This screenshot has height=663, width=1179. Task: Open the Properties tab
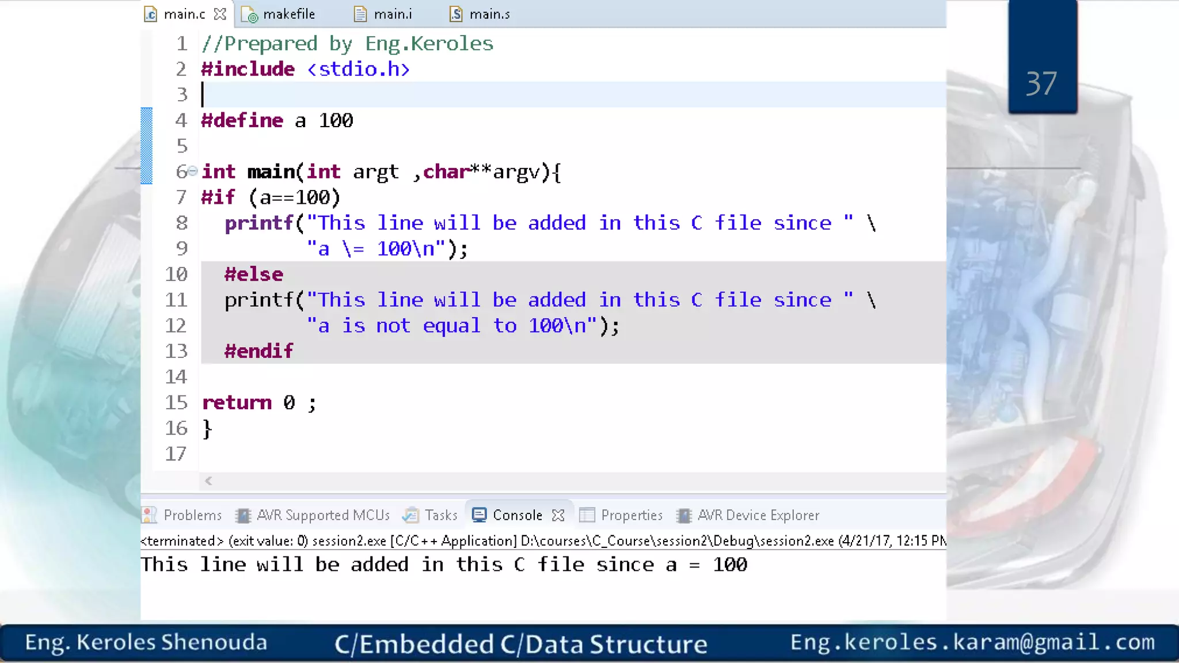tap(631, 515)
